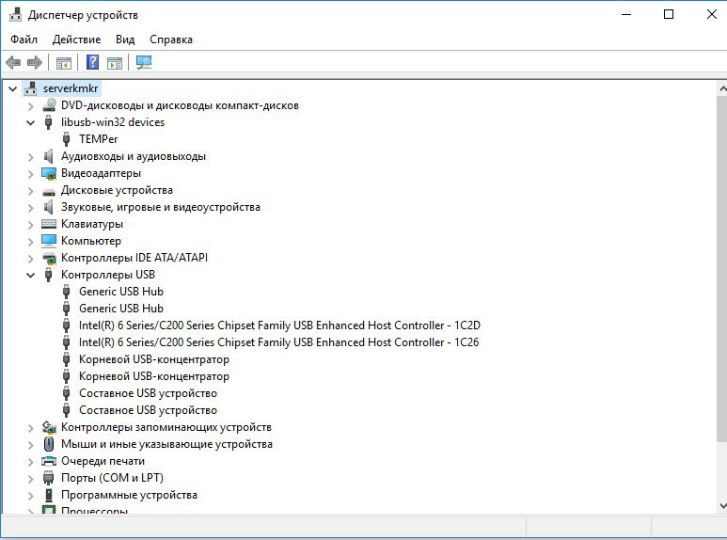Click the TEMPer device icon
727x540 pixels.
click(66, 139)
